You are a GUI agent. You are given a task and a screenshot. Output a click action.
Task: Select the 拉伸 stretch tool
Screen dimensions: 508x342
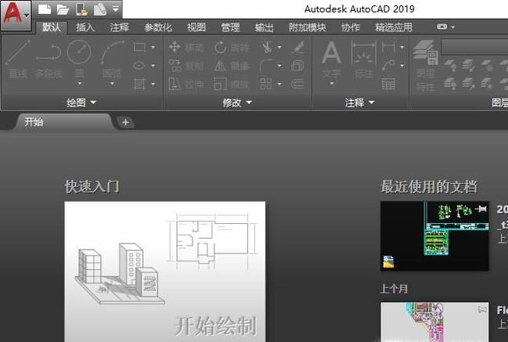(186, 85)
